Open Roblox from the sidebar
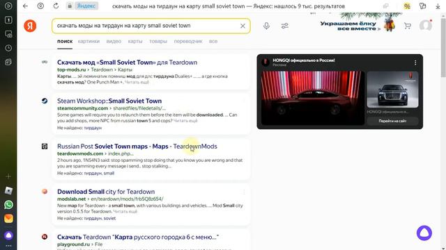The height and width of the screenshot is (250, 446). pyautogui.click(x=8, y=191)
